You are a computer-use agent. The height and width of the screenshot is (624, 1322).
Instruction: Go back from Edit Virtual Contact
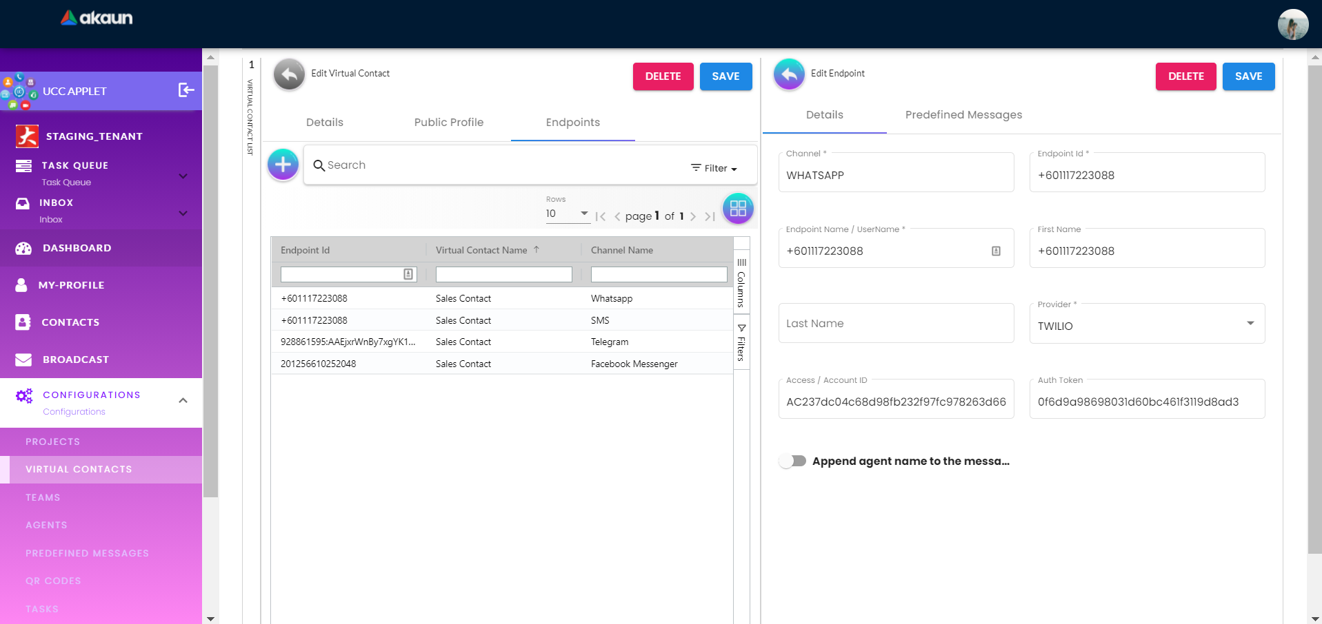(289, 74)
